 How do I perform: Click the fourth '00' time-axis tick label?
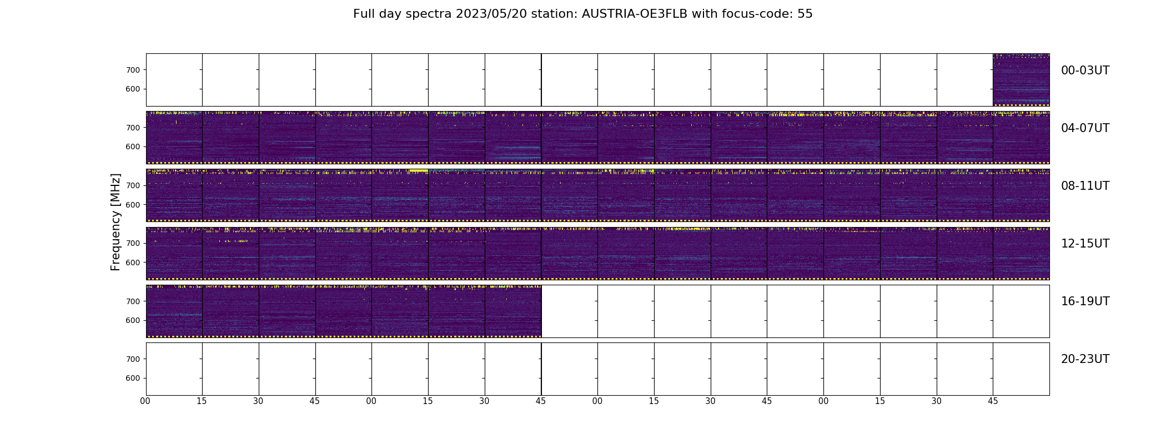coord(823,401)
